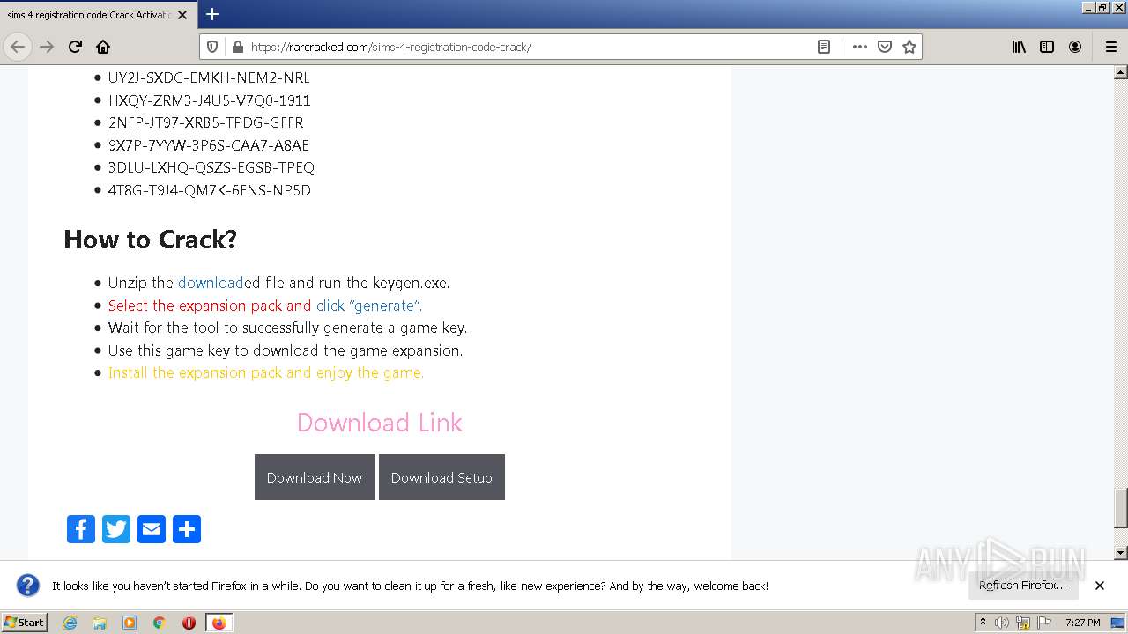
Task: Click 'Wait for the tool' instruction line
Action: point(287,328)
